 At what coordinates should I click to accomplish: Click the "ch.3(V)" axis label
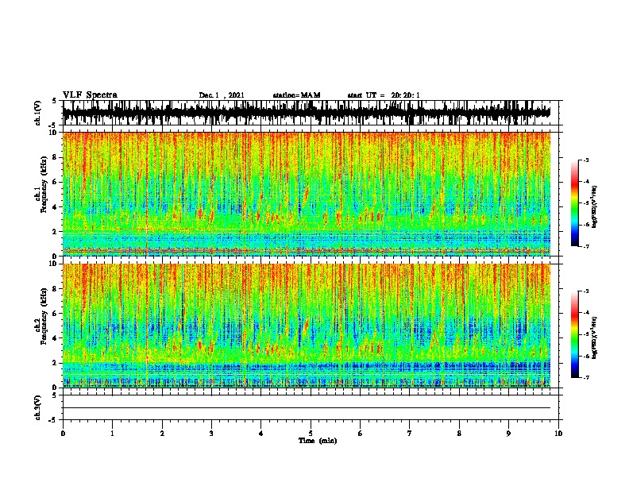(37, 407)
